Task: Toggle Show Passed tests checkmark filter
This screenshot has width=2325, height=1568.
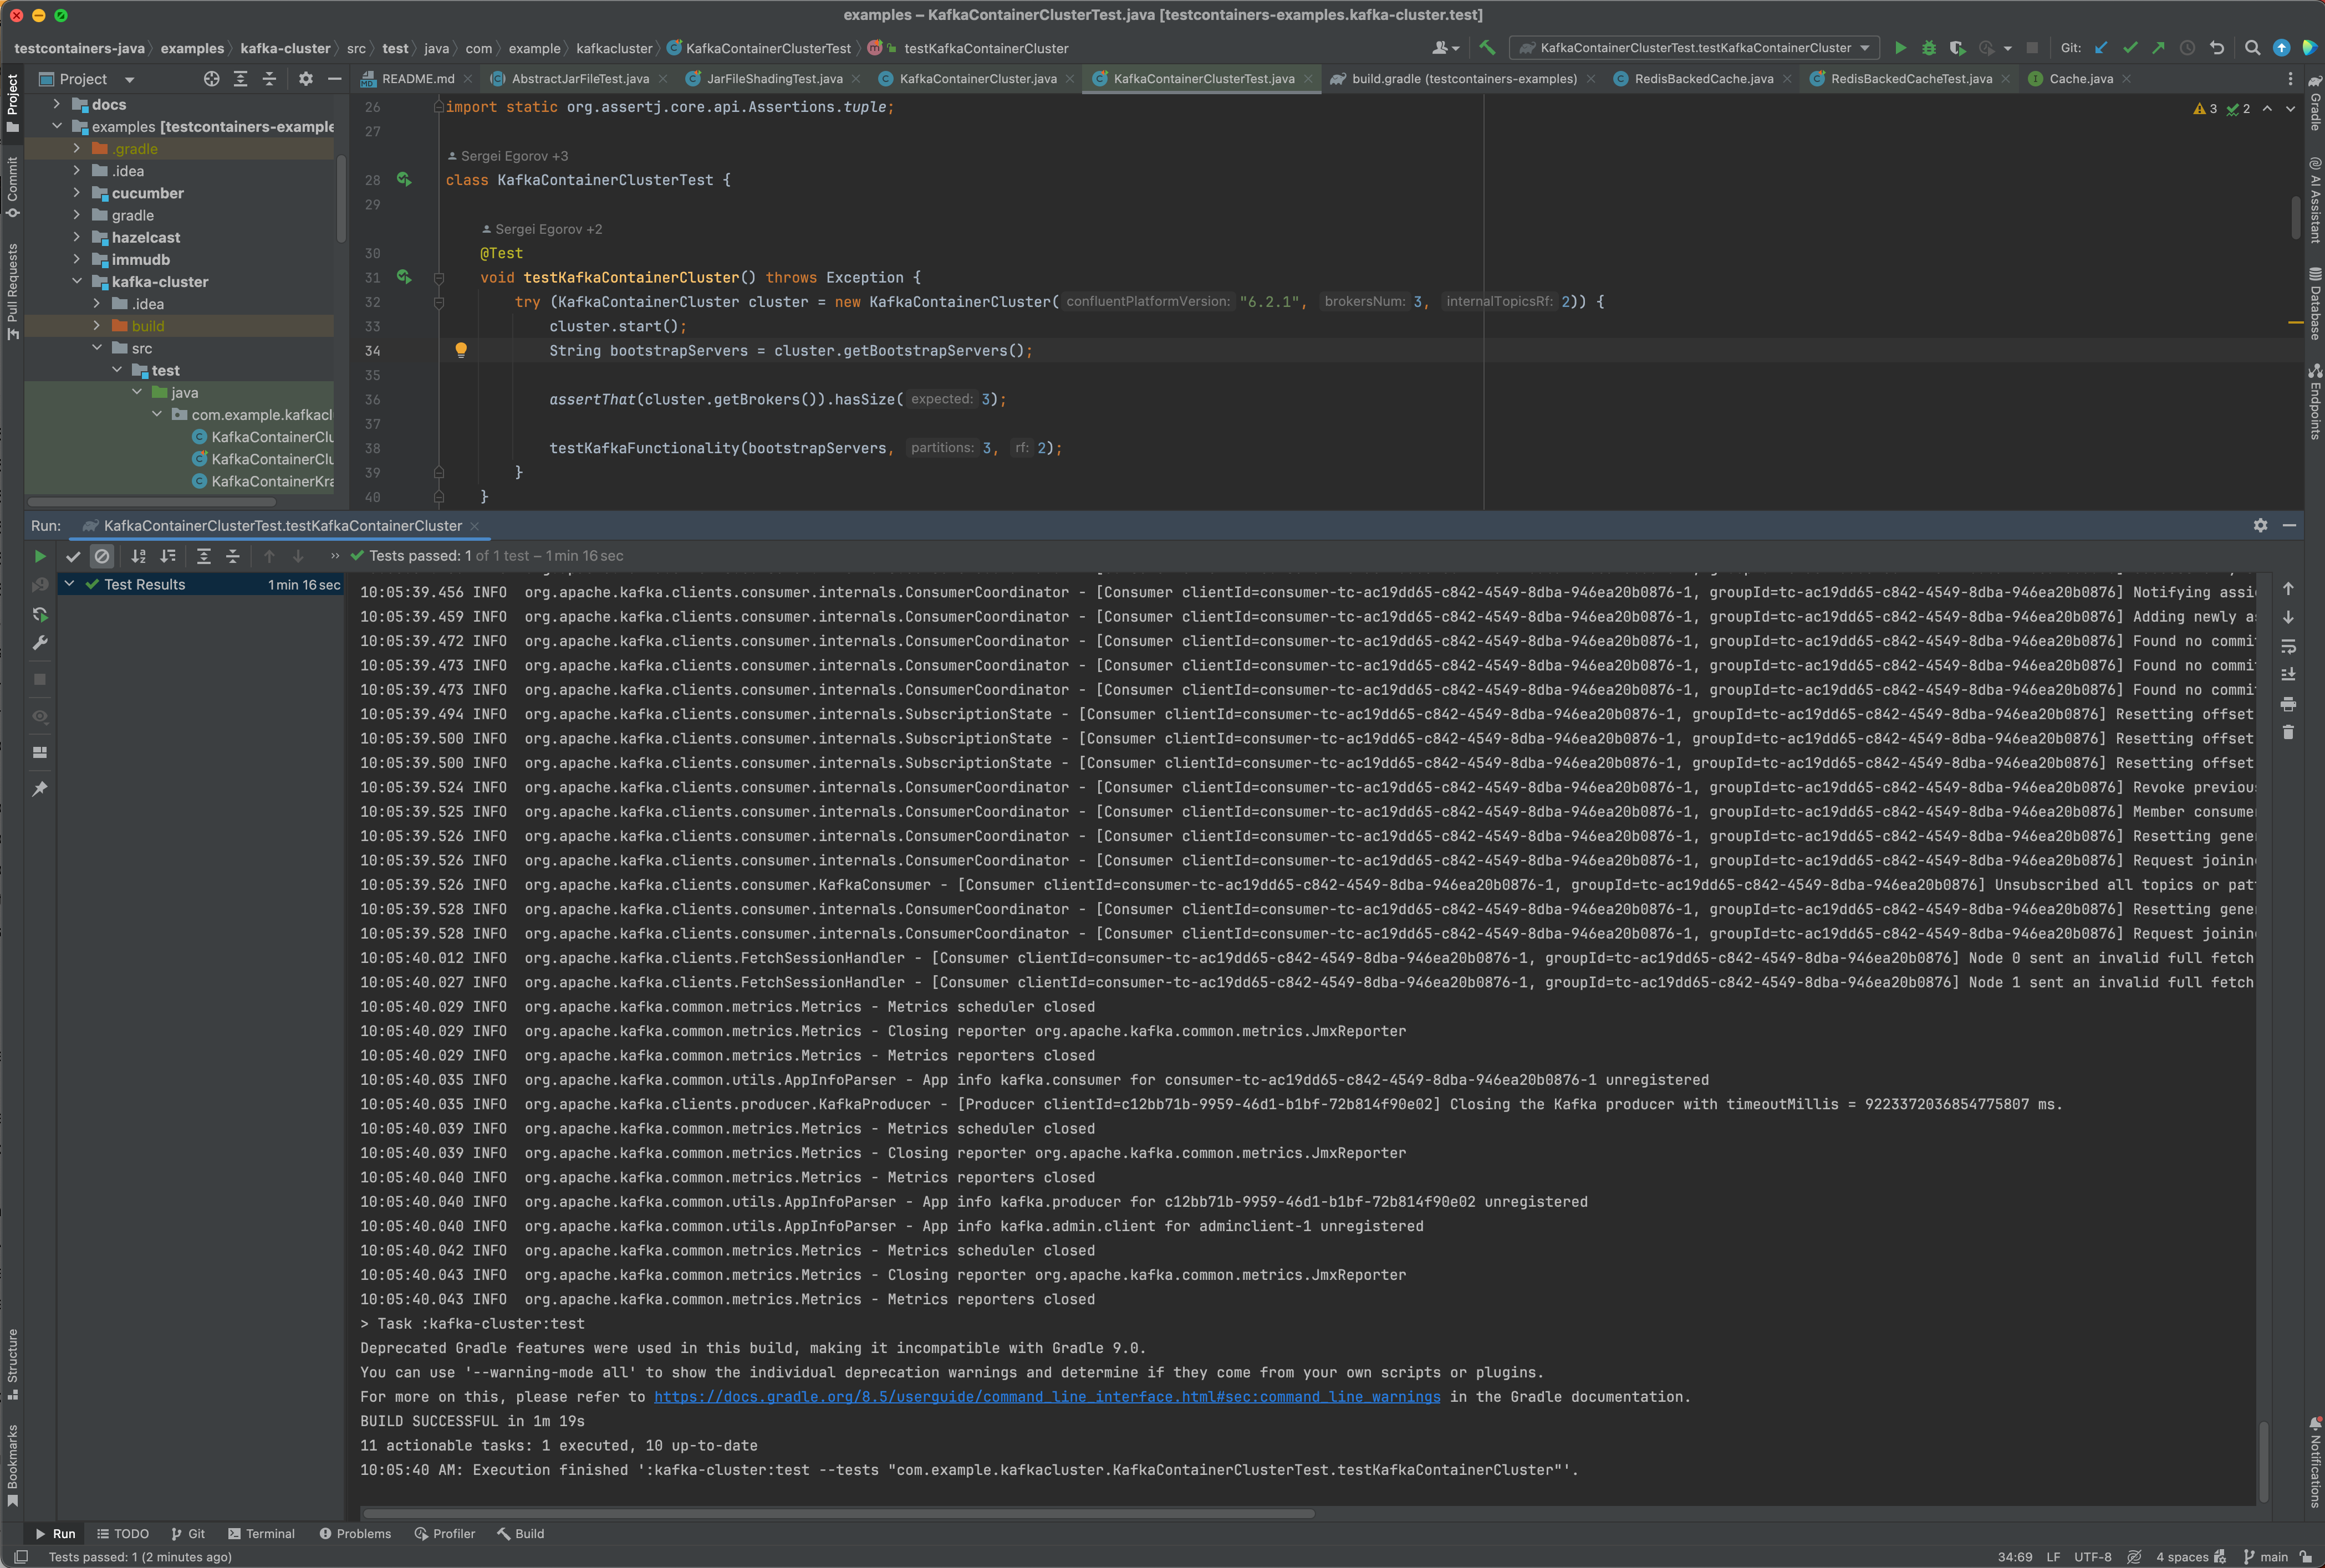Action: tap(73, 556)
